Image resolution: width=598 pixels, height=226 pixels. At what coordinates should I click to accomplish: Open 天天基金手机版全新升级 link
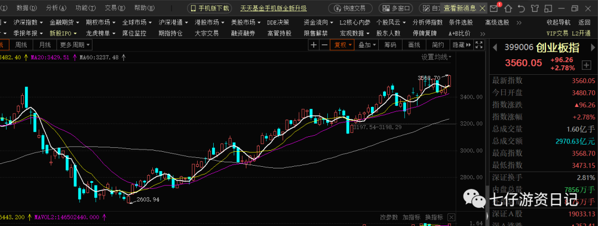point(274,8)
